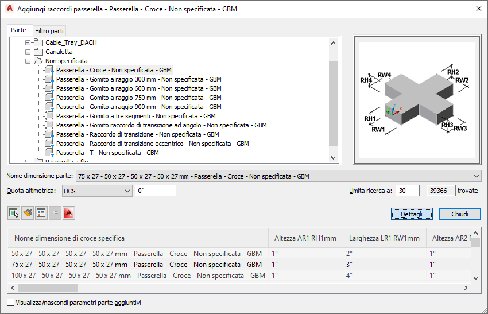Select Passerella - Raccordo di transizione - Non specificata
Image resolution: width=488 pixels, height=314 pixels.
(138, 134)
